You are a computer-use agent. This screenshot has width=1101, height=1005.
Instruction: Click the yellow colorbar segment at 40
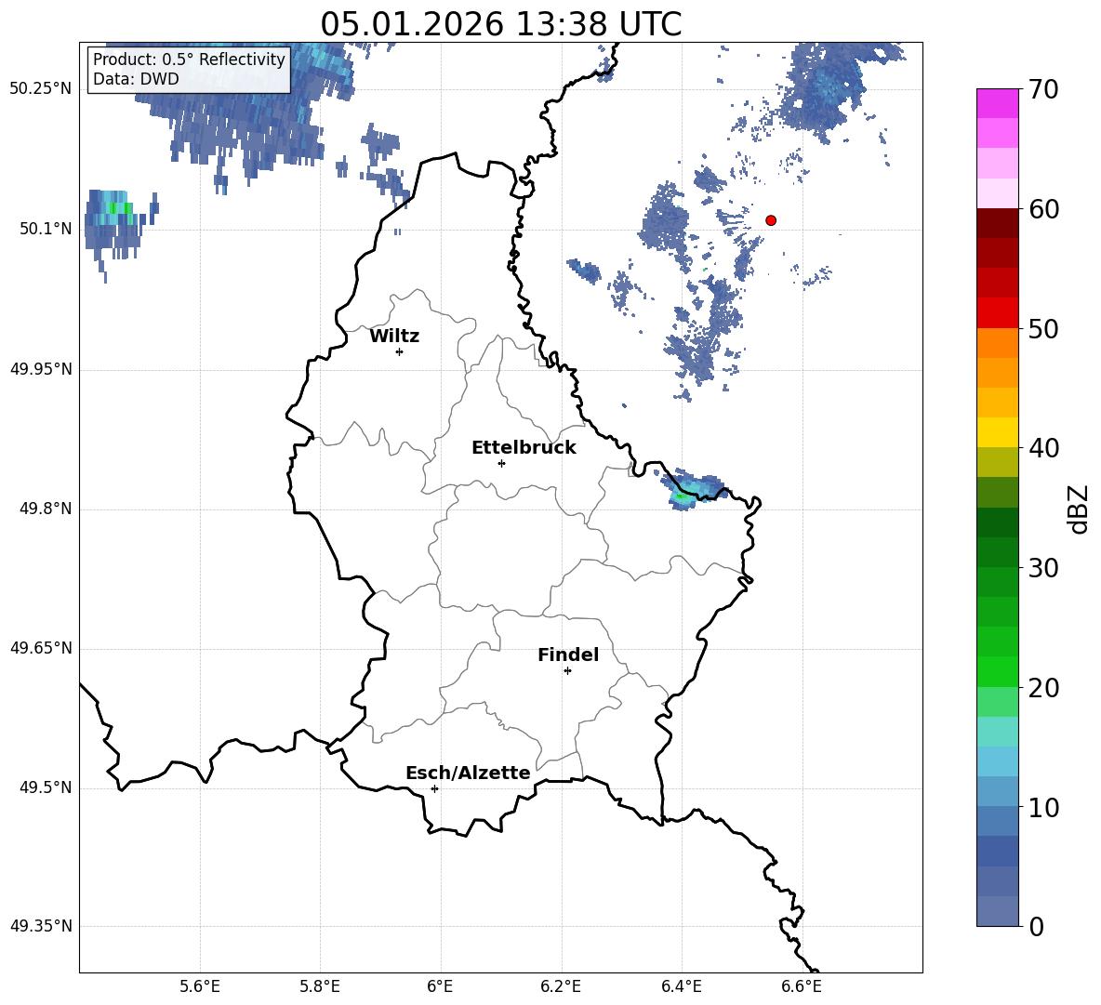tap(998, 432)
